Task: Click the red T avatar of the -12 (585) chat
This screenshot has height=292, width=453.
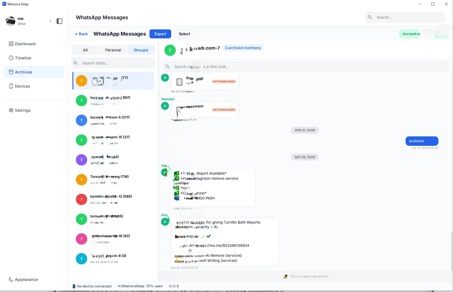Action: [82, 200]
